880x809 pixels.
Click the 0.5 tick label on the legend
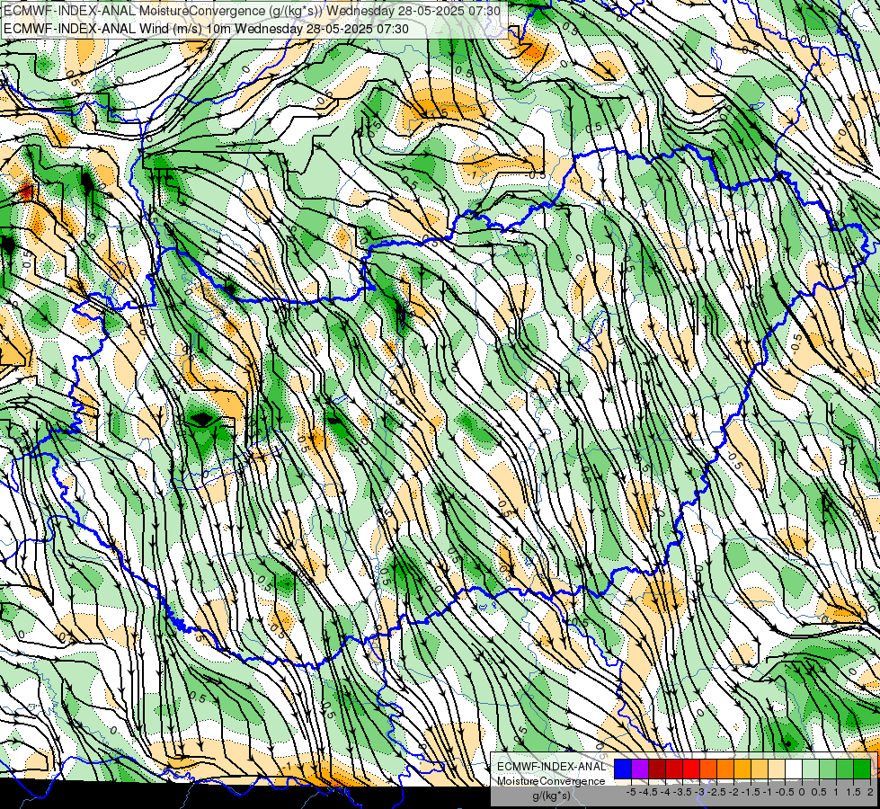click(x=819, y=792)
